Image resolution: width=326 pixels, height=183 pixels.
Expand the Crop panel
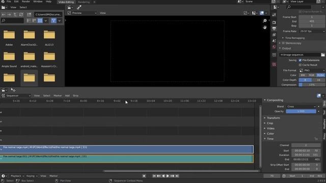tap(269, 123)
